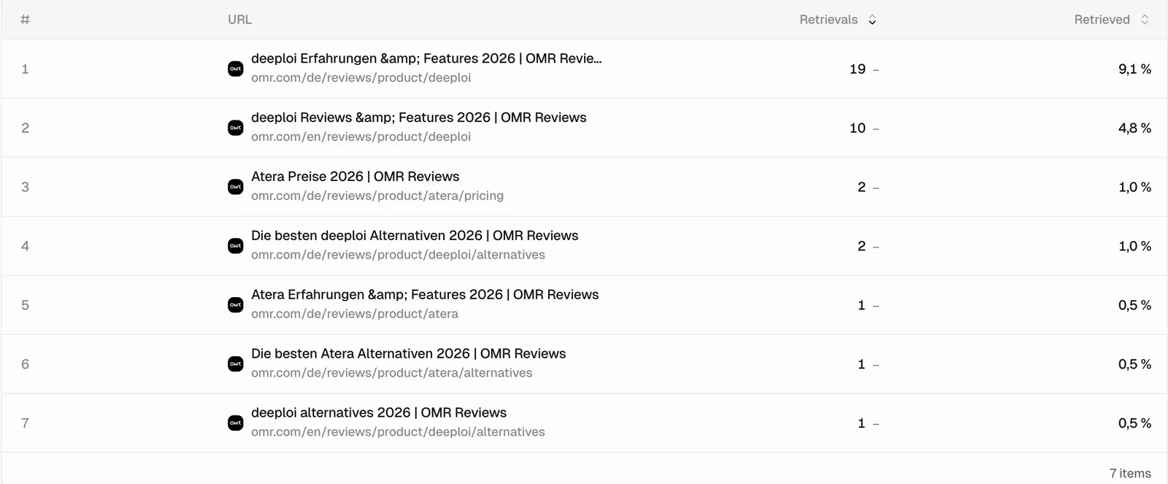
Task: Click retrievals value 1 in Atera Alternativen row
Action: pos(861,364)
